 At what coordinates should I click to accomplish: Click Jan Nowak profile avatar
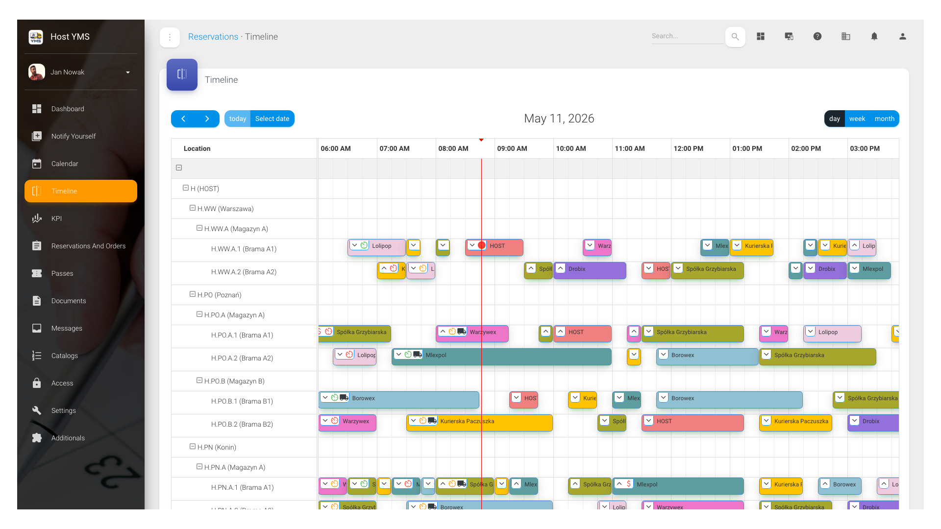[37, 72]
